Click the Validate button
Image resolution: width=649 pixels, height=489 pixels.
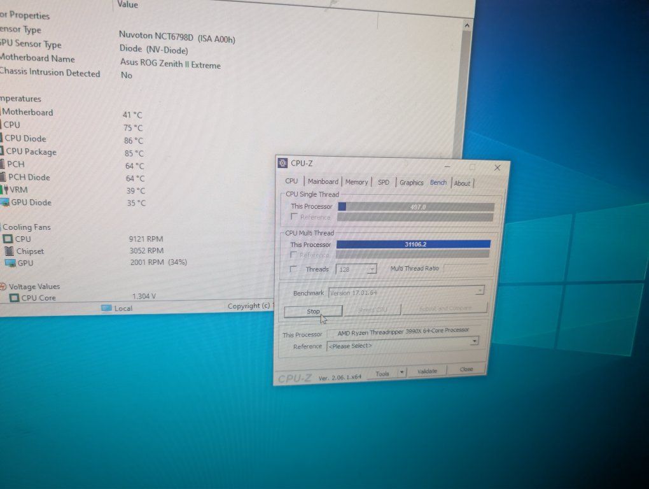pyautogui.click(x=426, y=371)
